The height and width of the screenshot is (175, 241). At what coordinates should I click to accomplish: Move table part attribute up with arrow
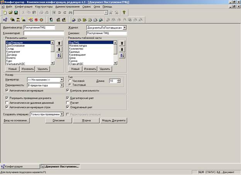[x=122, y=43]
